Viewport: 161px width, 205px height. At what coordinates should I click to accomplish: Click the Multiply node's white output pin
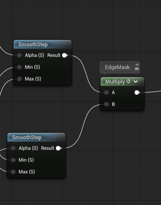click(137, 92)
